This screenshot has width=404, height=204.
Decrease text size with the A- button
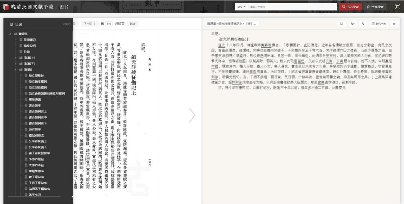pyautogui.click(x=363, y=24)
